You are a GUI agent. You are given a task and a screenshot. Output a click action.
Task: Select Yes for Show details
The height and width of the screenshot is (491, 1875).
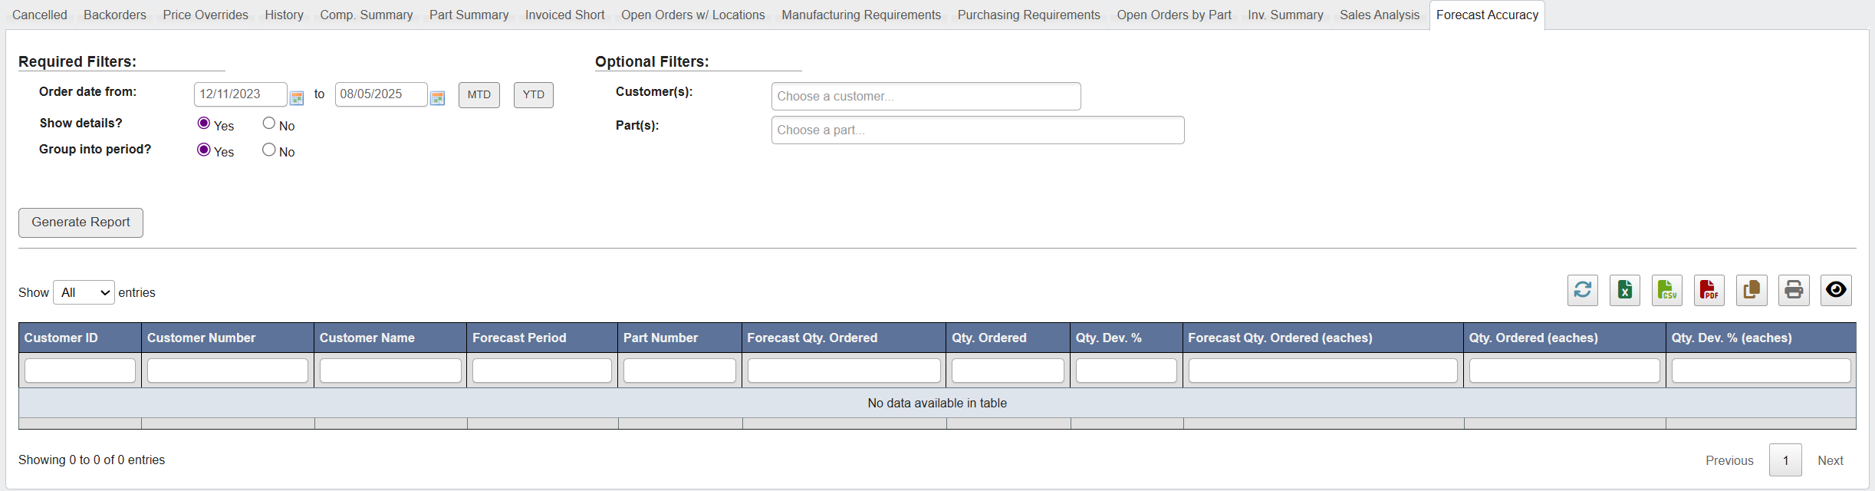[x=204, y=124]
